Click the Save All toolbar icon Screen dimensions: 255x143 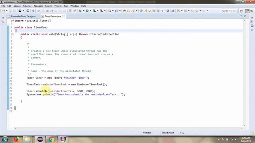(x=15, y=11)
